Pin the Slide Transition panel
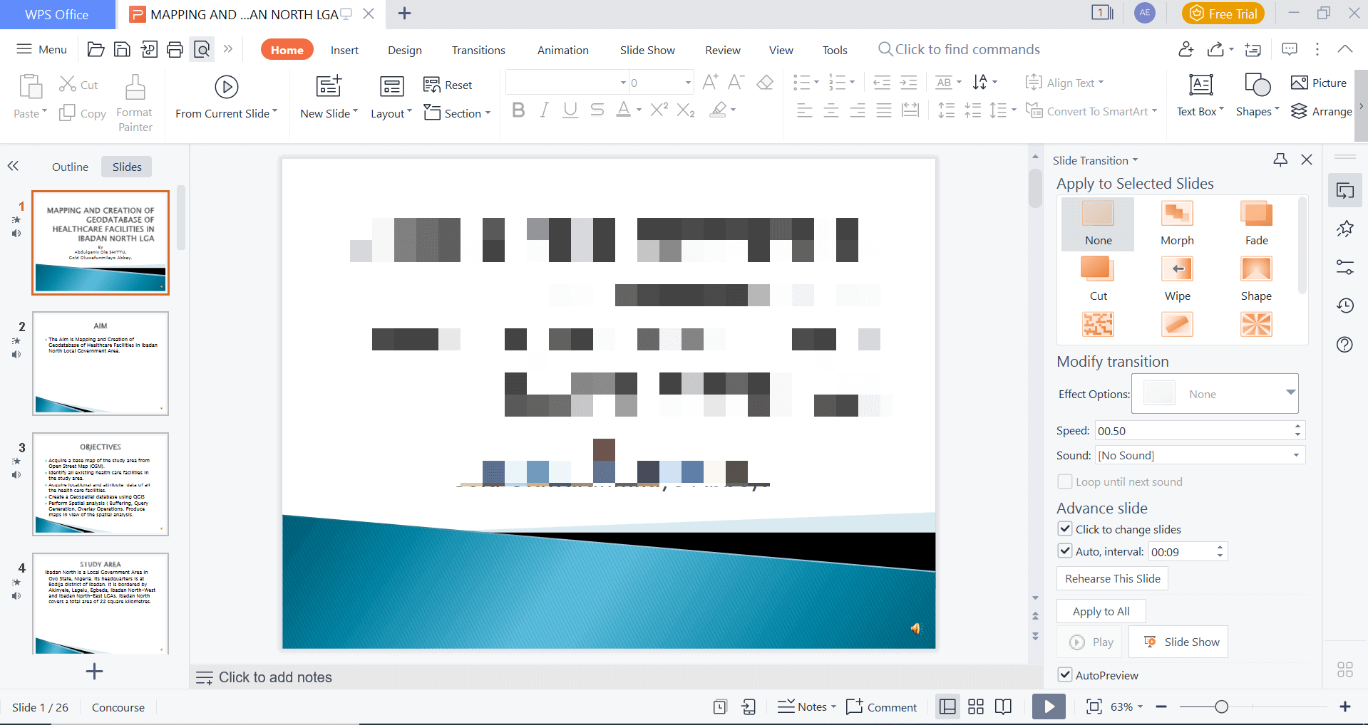1368x725 pixels. tap(1280, 160)
